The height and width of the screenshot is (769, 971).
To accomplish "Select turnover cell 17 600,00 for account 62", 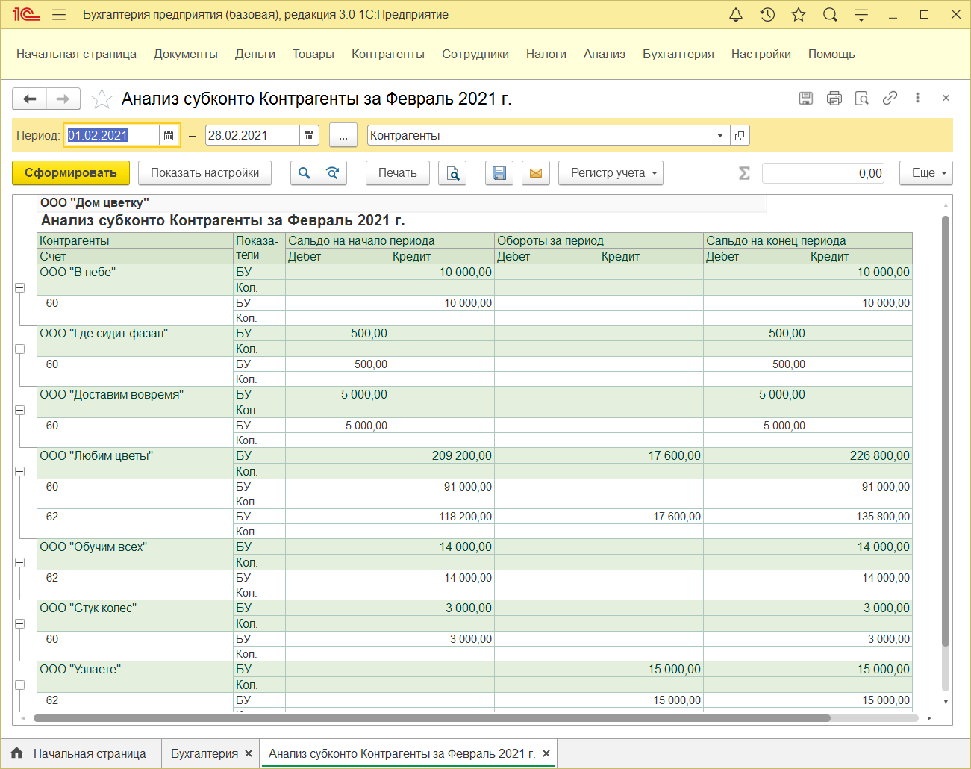I will 651,517.
